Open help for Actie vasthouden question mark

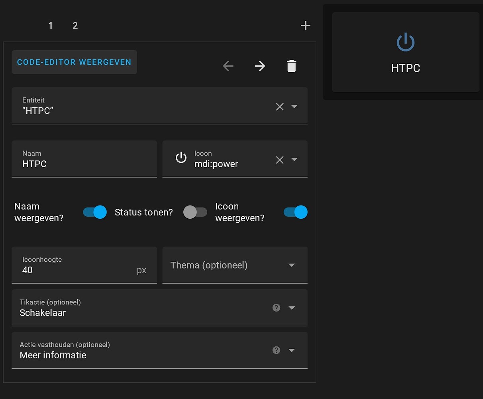coord(276,350)
